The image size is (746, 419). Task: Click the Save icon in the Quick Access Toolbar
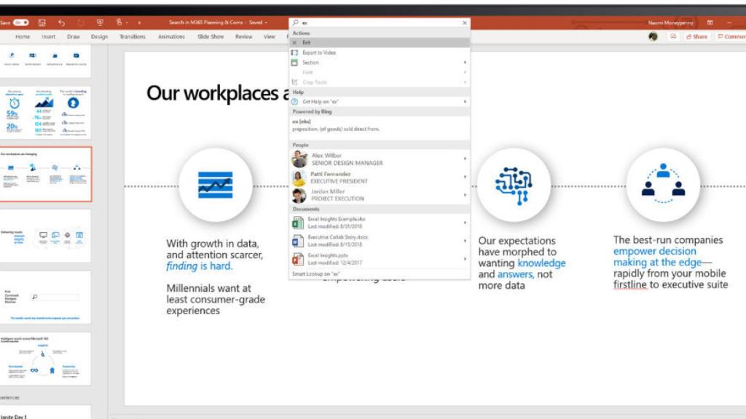[42, 23]
